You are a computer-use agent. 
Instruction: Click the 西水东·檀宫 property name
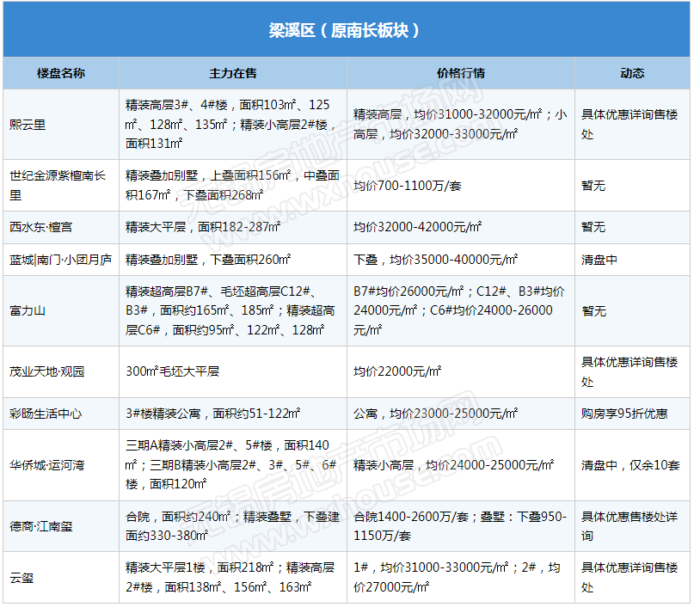pos(41,227)
